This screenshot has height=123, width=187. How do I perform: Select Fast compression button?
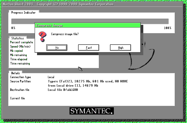(x=89, y=48)
